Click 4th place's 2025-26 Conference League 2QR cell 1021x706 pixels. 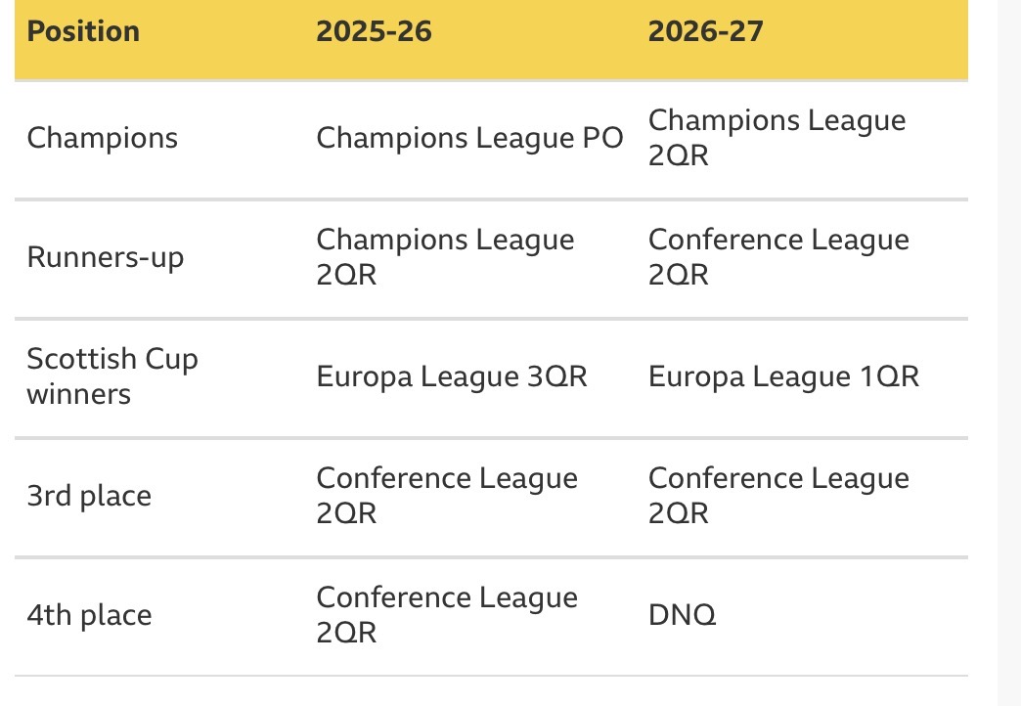(447, 615)
